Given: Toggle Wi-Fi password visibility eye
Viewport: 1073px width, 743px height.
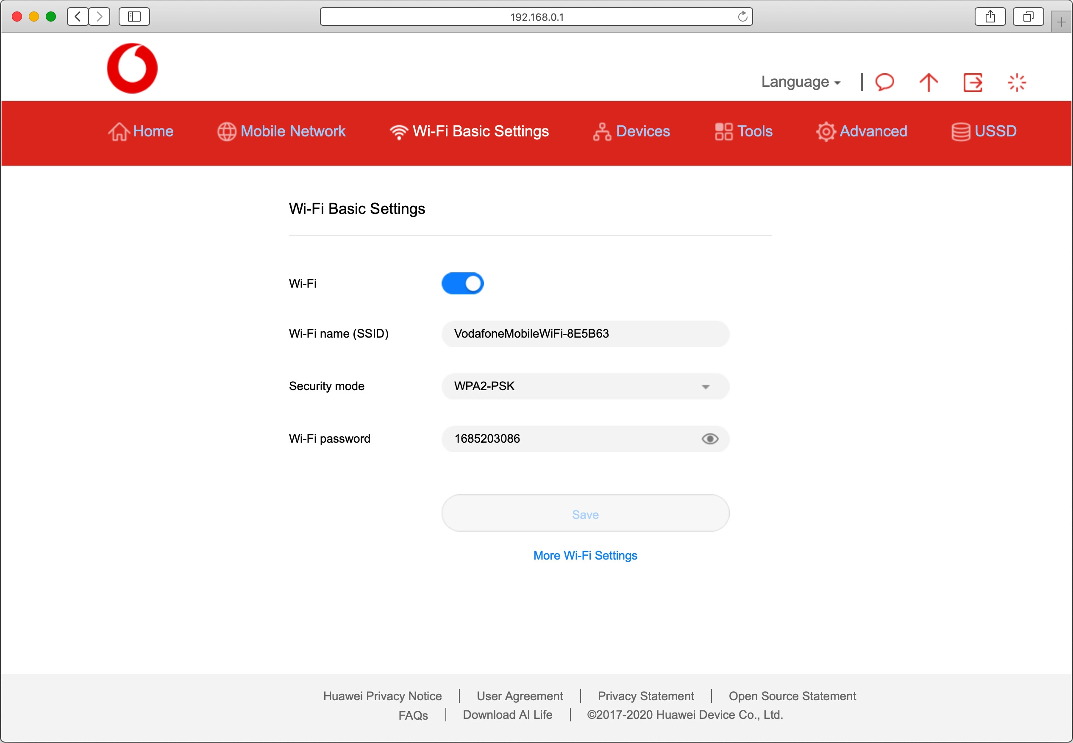Looking at the screenshot, I should point(710,438).
